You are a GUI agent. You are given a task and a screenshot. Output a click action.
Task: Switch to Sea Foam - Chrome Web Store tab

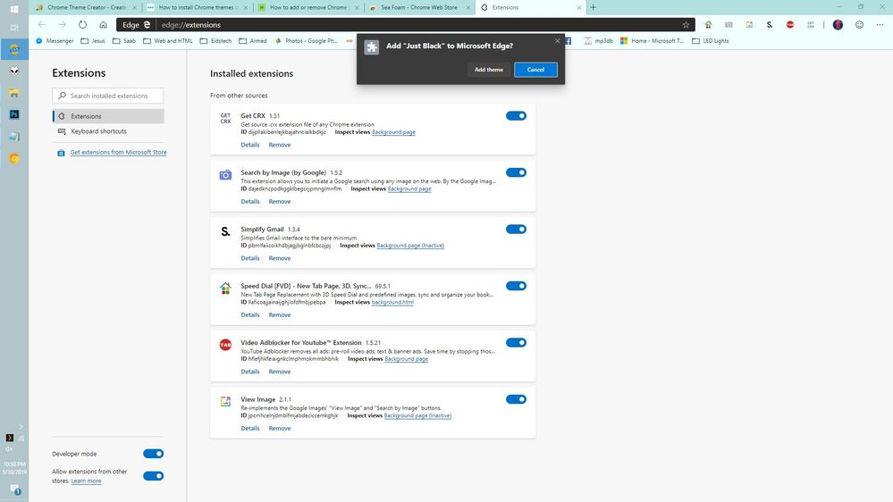420,7
